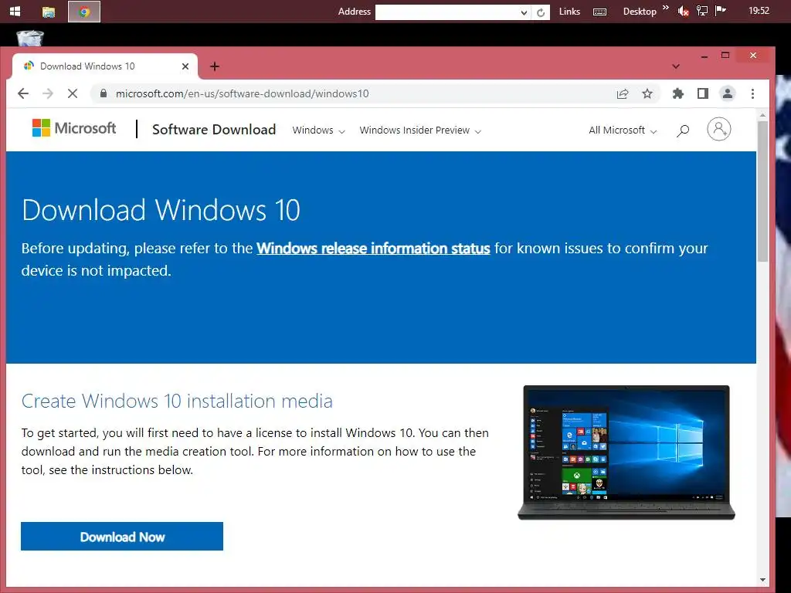Toggle the Chrome side panel icon
This screenshot has width=791, height=593.
click(703, 93)
